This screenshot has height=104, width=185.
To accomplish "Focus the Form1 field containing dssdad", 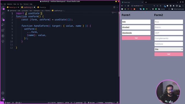I will click(x=136, y=27).
